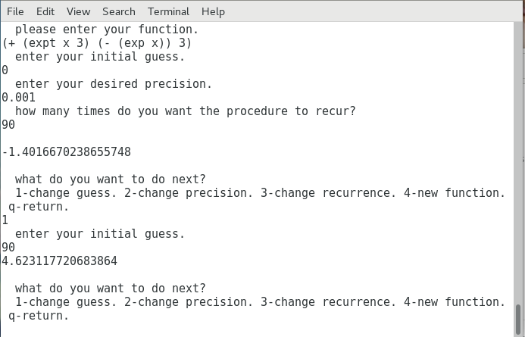Viewport: 525px width, 337px height.
Task: Click the 'how many times' recur prompt
Action: tap(185, 111)
